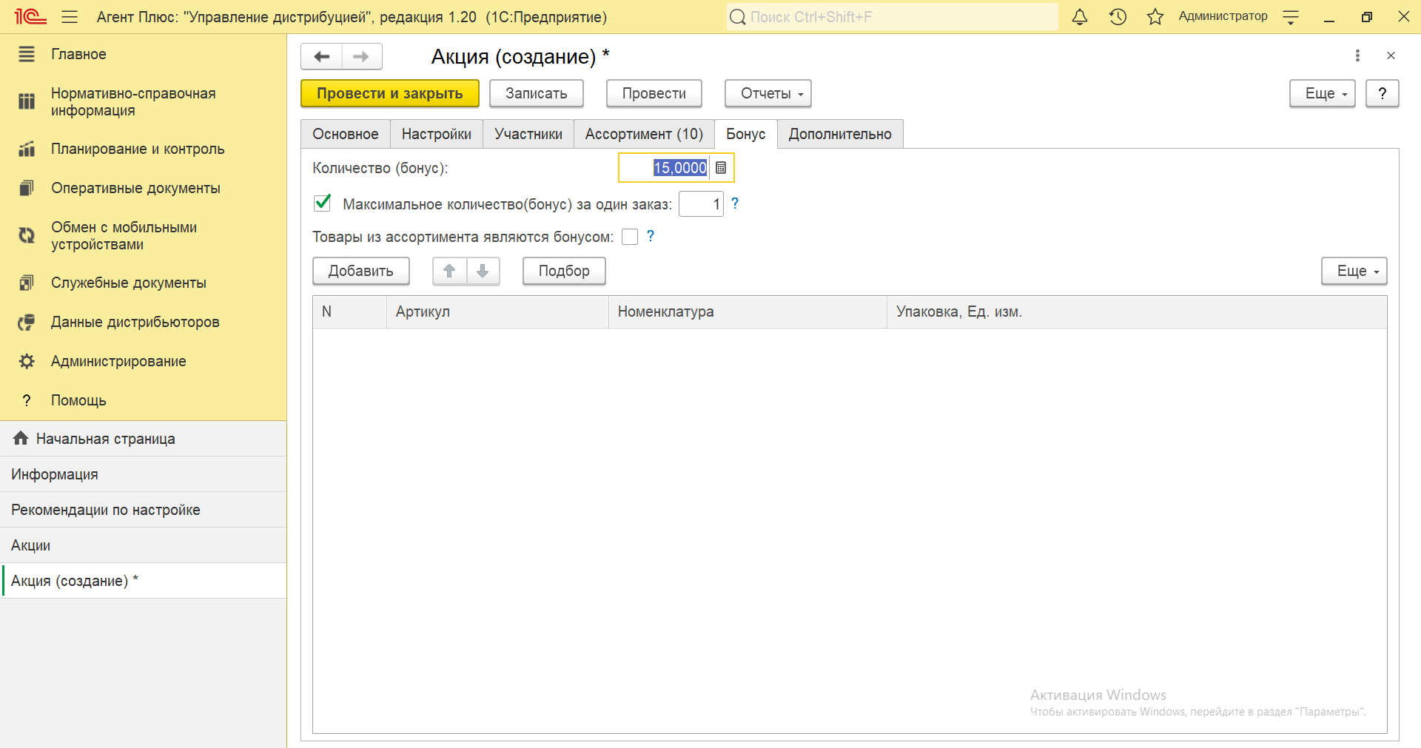Show hint for max bonus per order
1421x748 pixels.
735,203
